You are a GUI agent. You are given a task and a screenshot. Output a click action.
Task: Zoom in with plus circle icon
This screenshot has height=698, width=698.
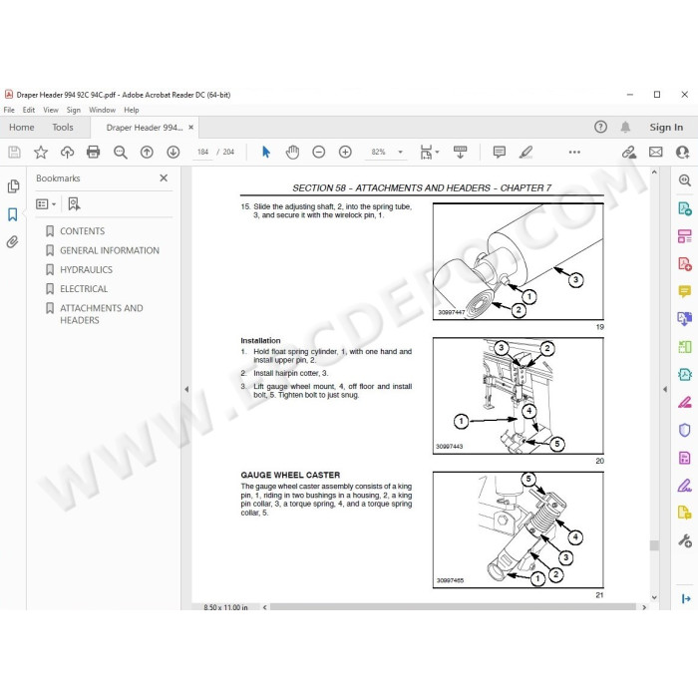(345, 153)
